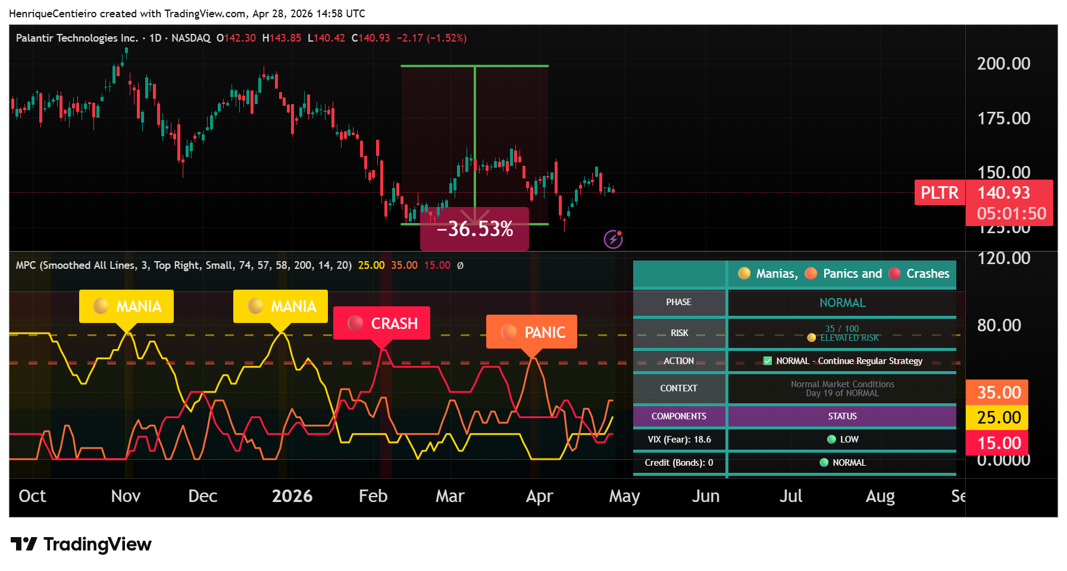
Task: Click the ACTION row label
Action: (x=679, y=361)
